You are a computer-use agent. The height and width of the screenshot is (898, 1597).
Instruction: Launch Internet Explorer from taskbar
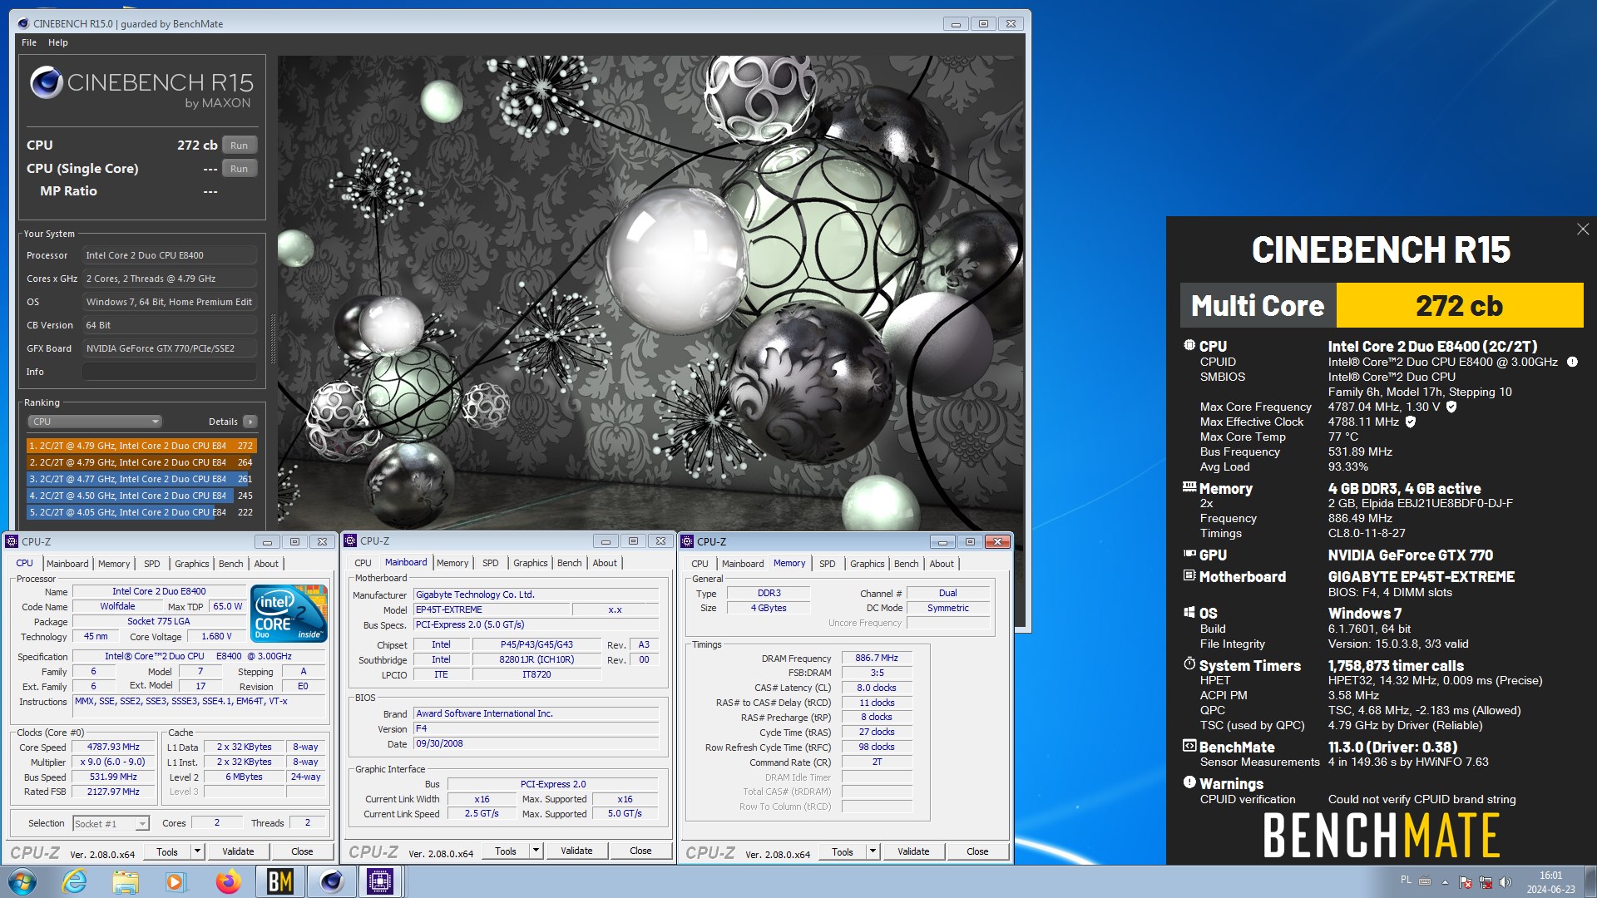coord(75,881)
